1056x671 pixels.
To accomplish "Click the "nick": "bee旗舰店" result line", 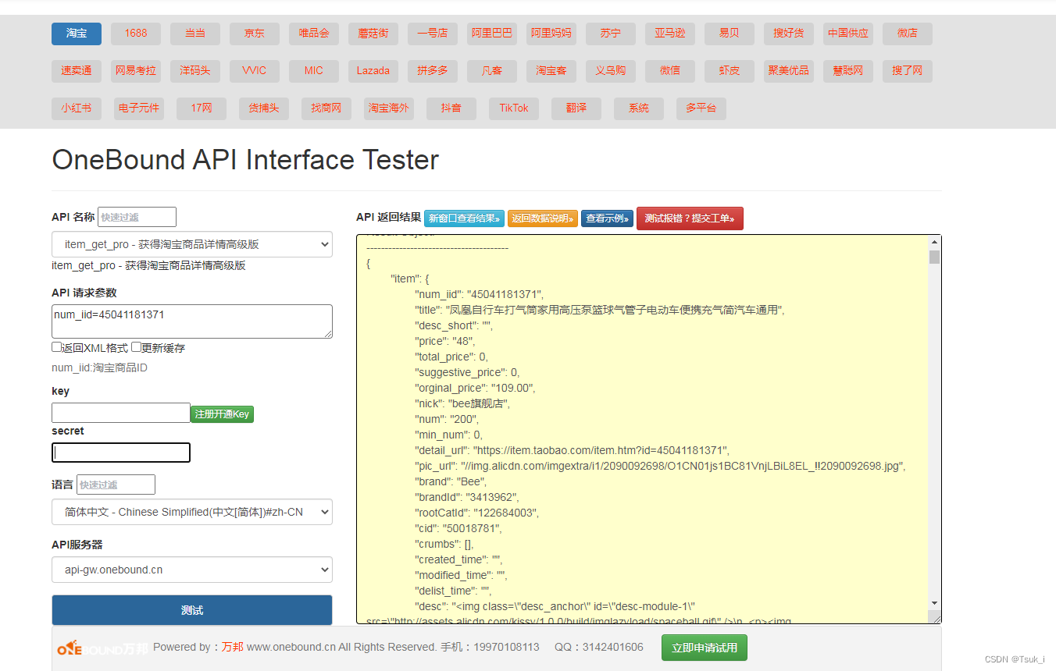I will [x=462, y=403].
